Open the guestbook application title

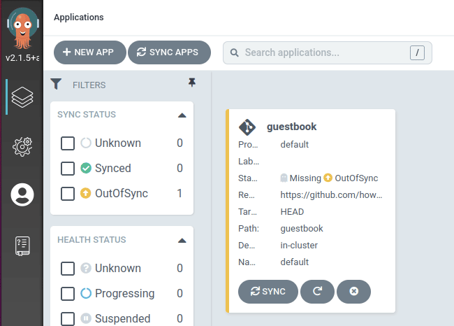pyautogui.click(x=291, y=127)
